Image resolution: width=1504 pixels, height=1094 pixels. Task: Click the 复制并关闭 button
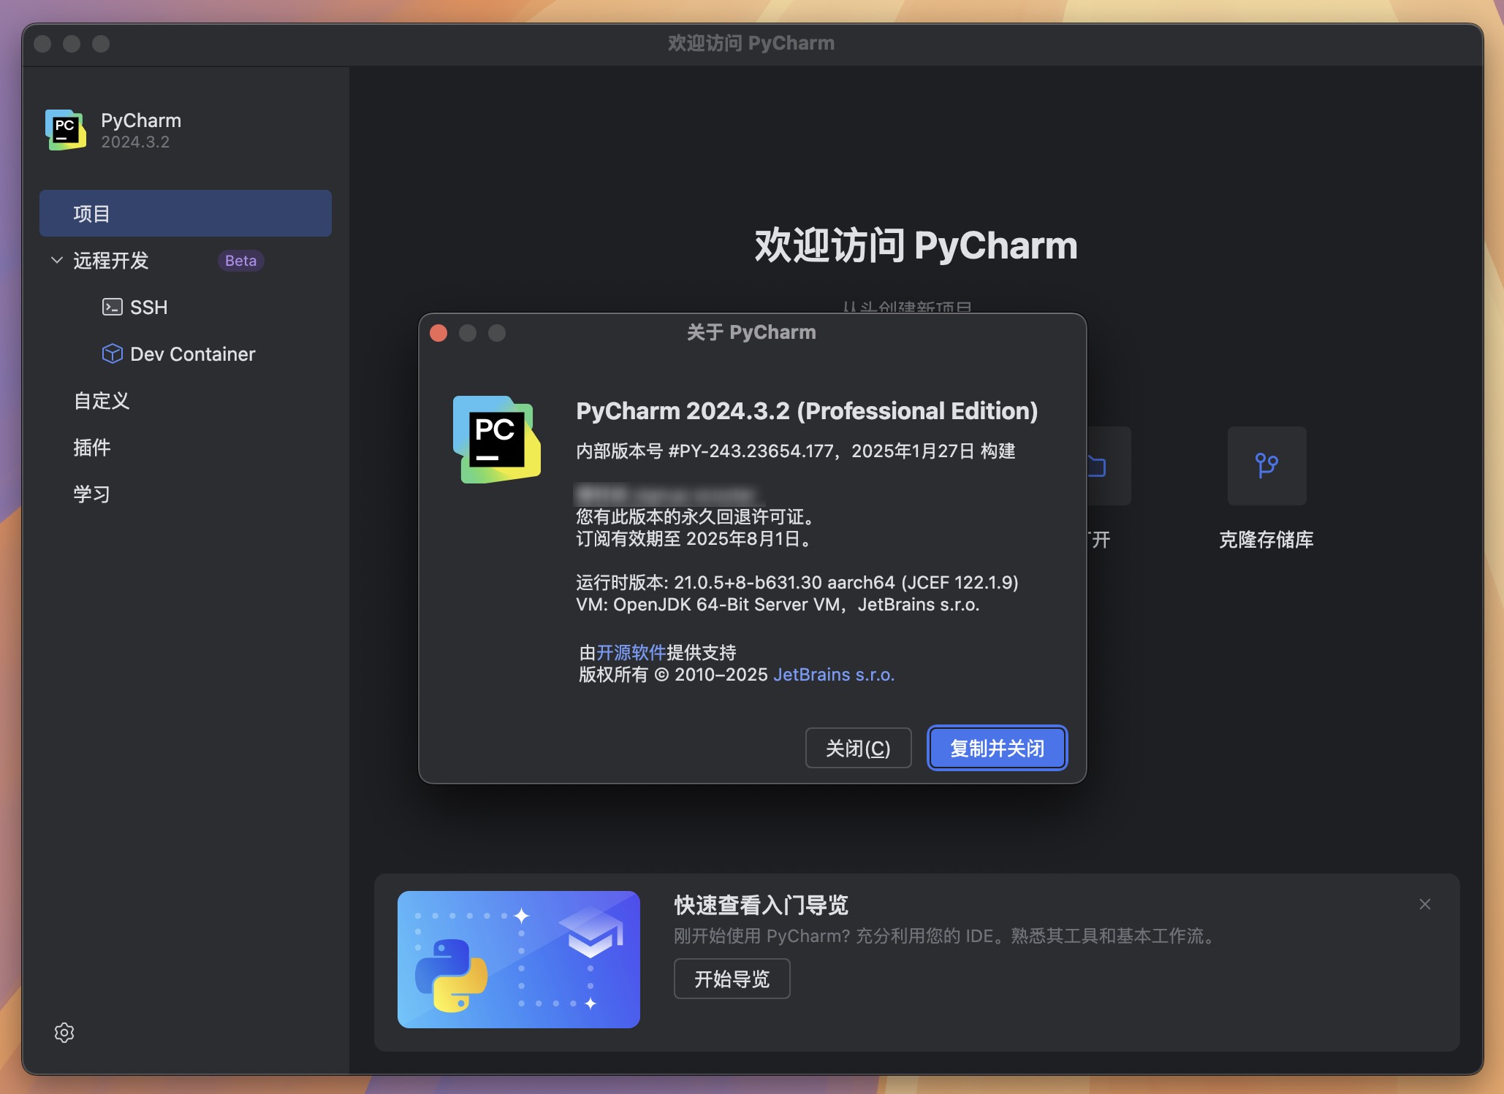[x=997, y=748]
